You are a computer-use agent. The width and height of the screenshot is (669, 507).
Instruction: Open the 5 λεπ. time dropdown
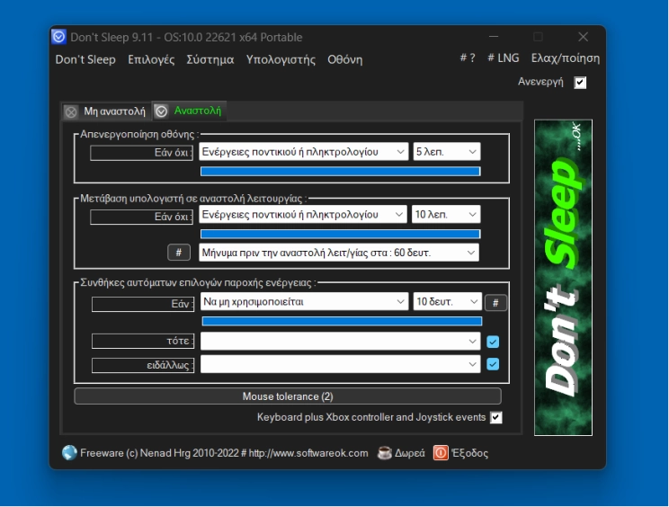(x=447, y=152)
